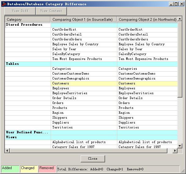This screenshot has width=186, height=174.
Task: Select Category Sales for 1997 in Northwind column
Action: (x=147, y=147)
